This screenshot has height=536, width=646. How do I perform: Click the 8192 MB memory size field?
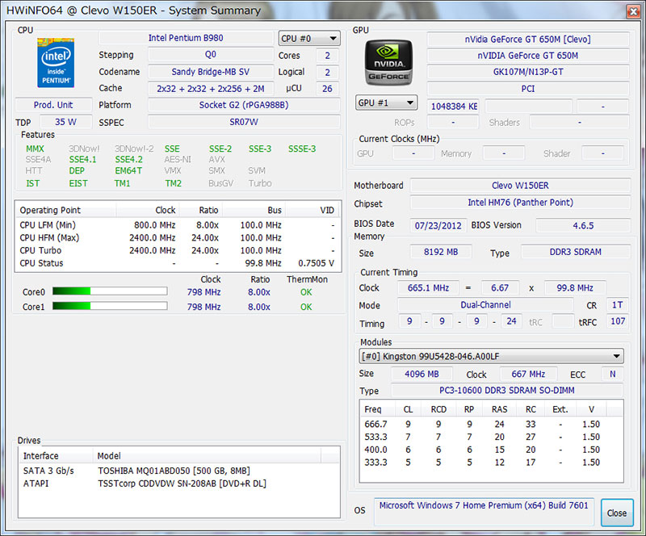point(441,252)
